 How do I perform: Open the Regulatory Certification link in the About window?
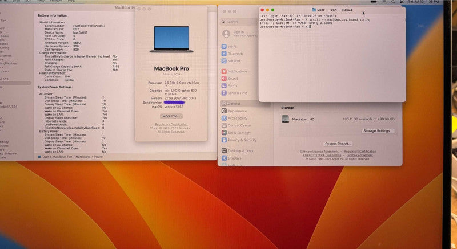click(171, 124)
